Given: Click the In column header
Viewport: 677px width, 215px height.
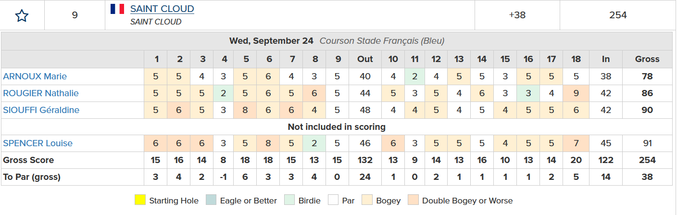Looking at the screenshot, I should (605, 59).
